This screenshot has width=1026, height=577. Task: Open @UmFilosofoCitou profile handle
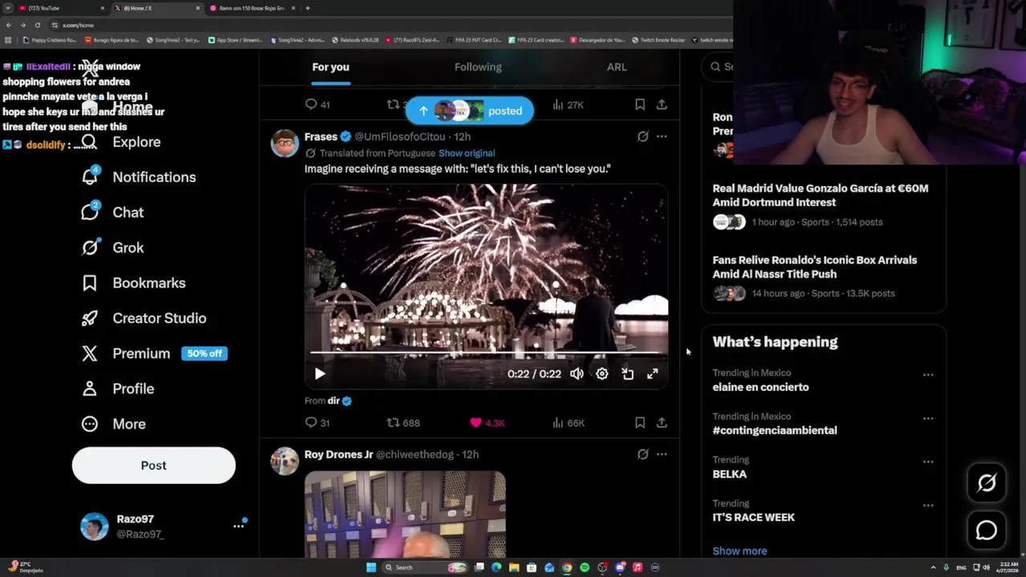point(400,137)
